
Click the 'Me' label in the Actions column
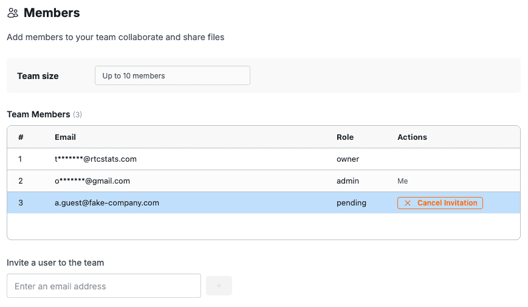403,181
